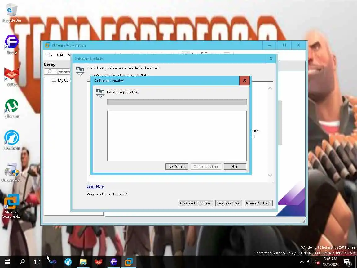This screenshot has height=268, width=357.
Task: Click Remind Me Later
Action: [x=258, y=203]
